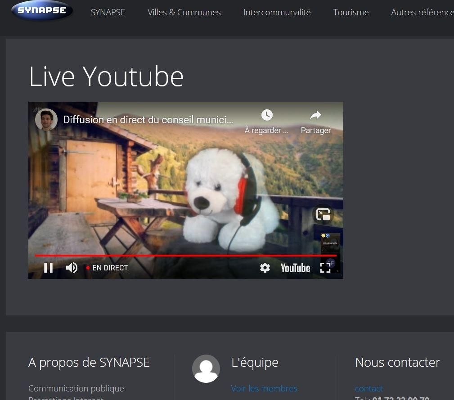Image resolution: width=454 pixels, height=400 pixels.
Task: Click the picture-in-picture icon on the video
Action: (323, 215)
